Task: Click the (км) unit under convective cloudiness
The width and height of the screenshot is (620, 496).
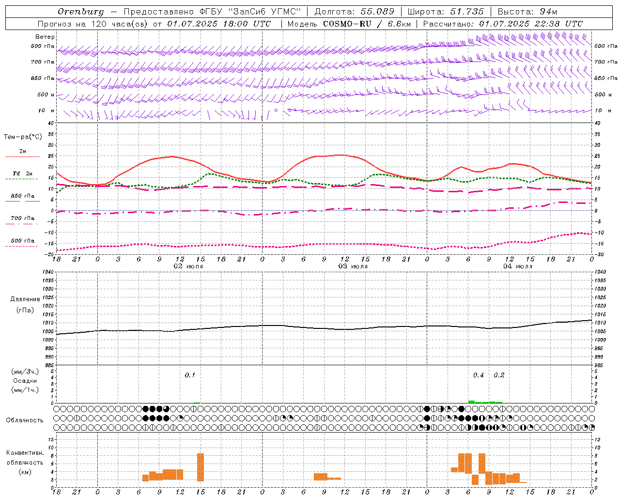Action: click(25, 472)
